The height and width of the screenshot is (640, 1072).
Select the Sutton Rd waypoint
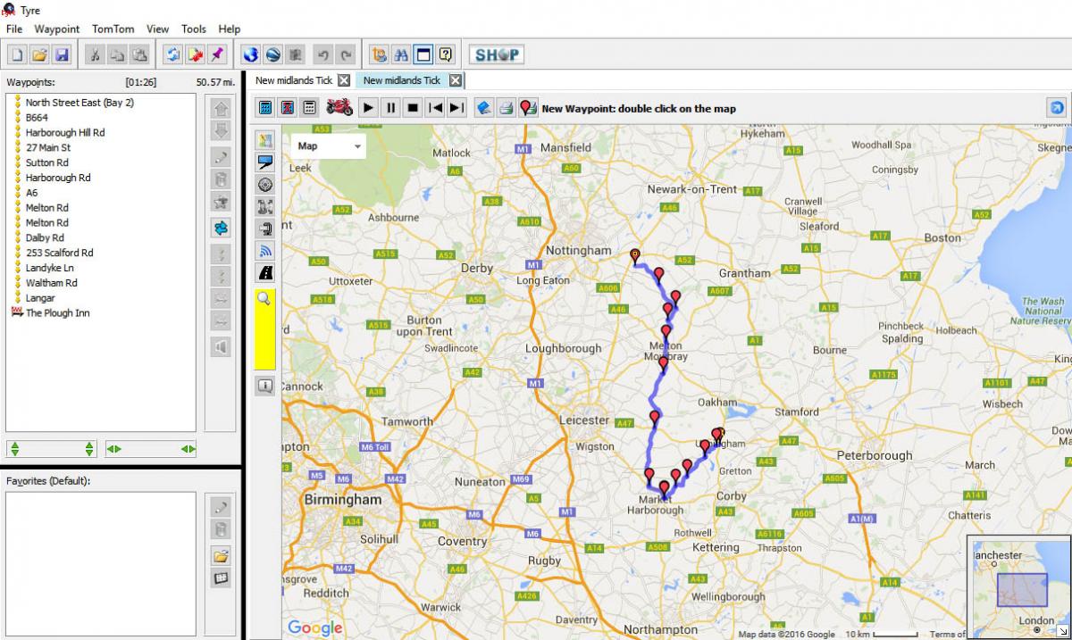coord(46,162)
